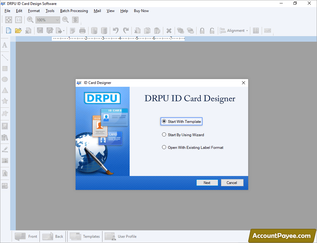Switch to the Back card side
The width and height of the screenshot is (317, 243).
pyautogui.click(x=53, y=236)
